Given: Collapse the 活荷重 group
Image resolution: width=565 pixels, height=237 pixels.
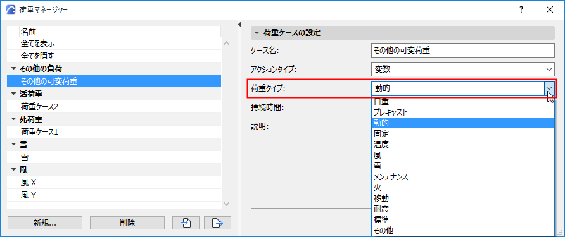Looking at the screenshot, I should (x=14, y=94).
